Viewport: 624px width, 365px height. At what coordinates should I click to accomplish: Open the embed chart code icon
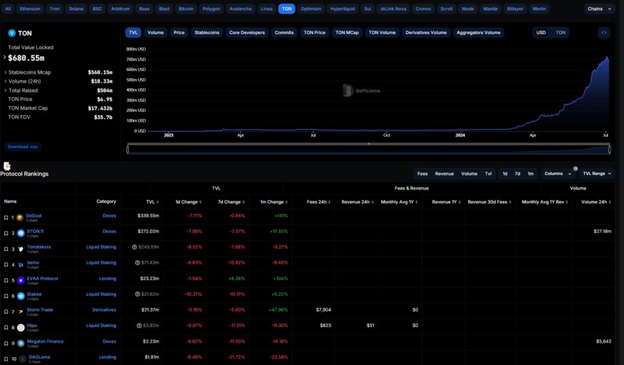click(x=604, y=33)
